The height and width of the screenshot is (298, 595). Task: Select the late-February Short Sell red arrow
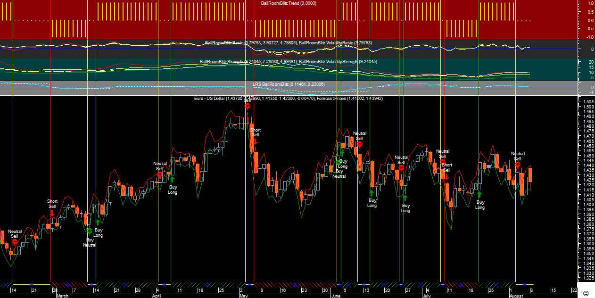[52, 214]
